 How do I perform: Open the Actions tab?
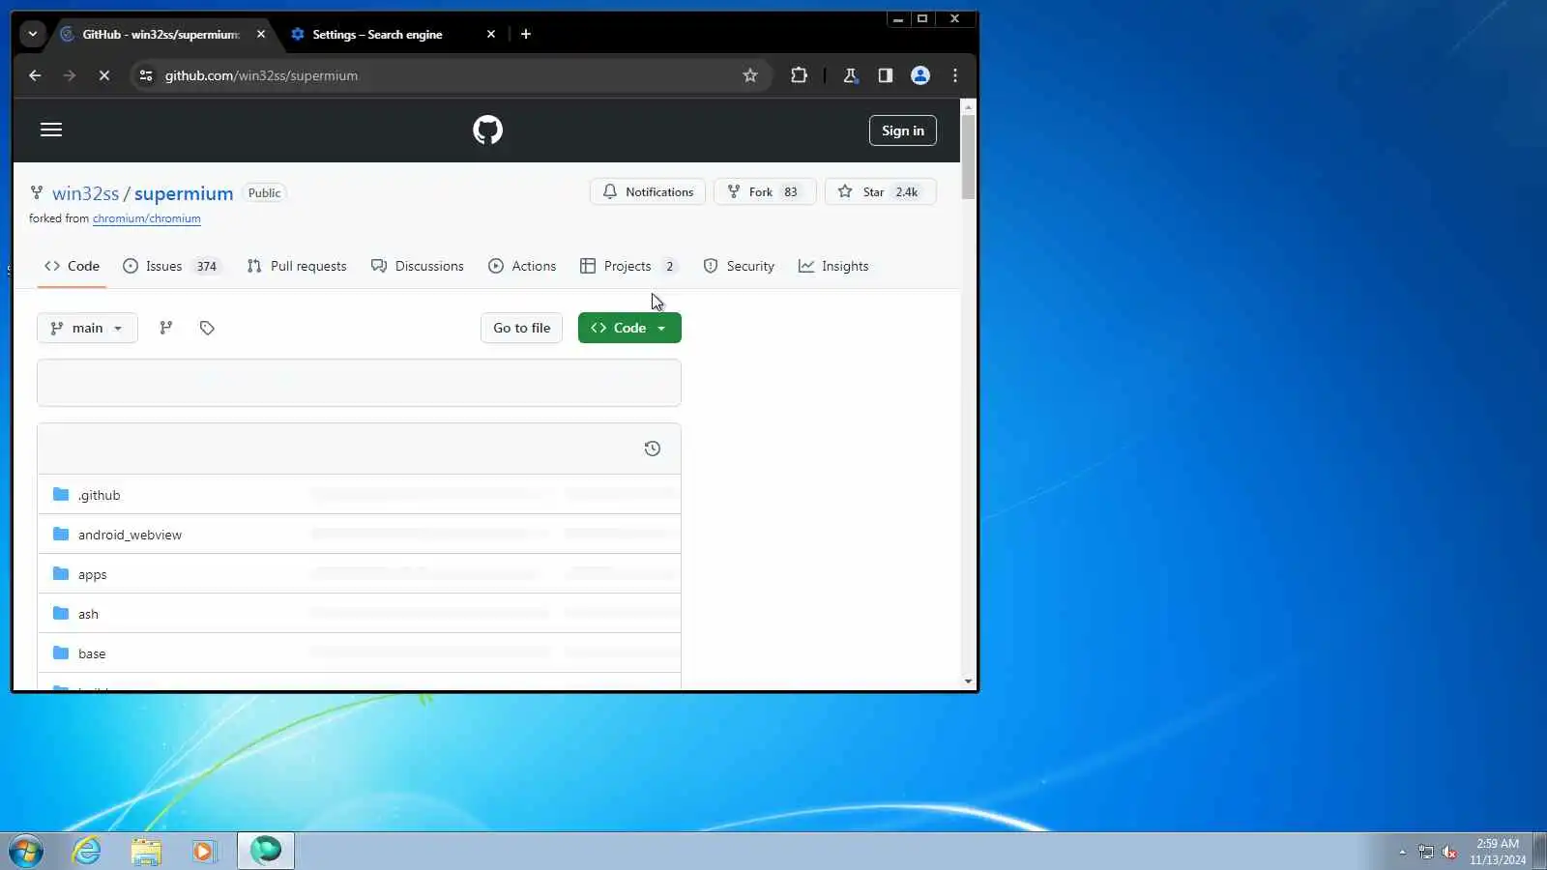pyautogui.click(x=522, y=266)
